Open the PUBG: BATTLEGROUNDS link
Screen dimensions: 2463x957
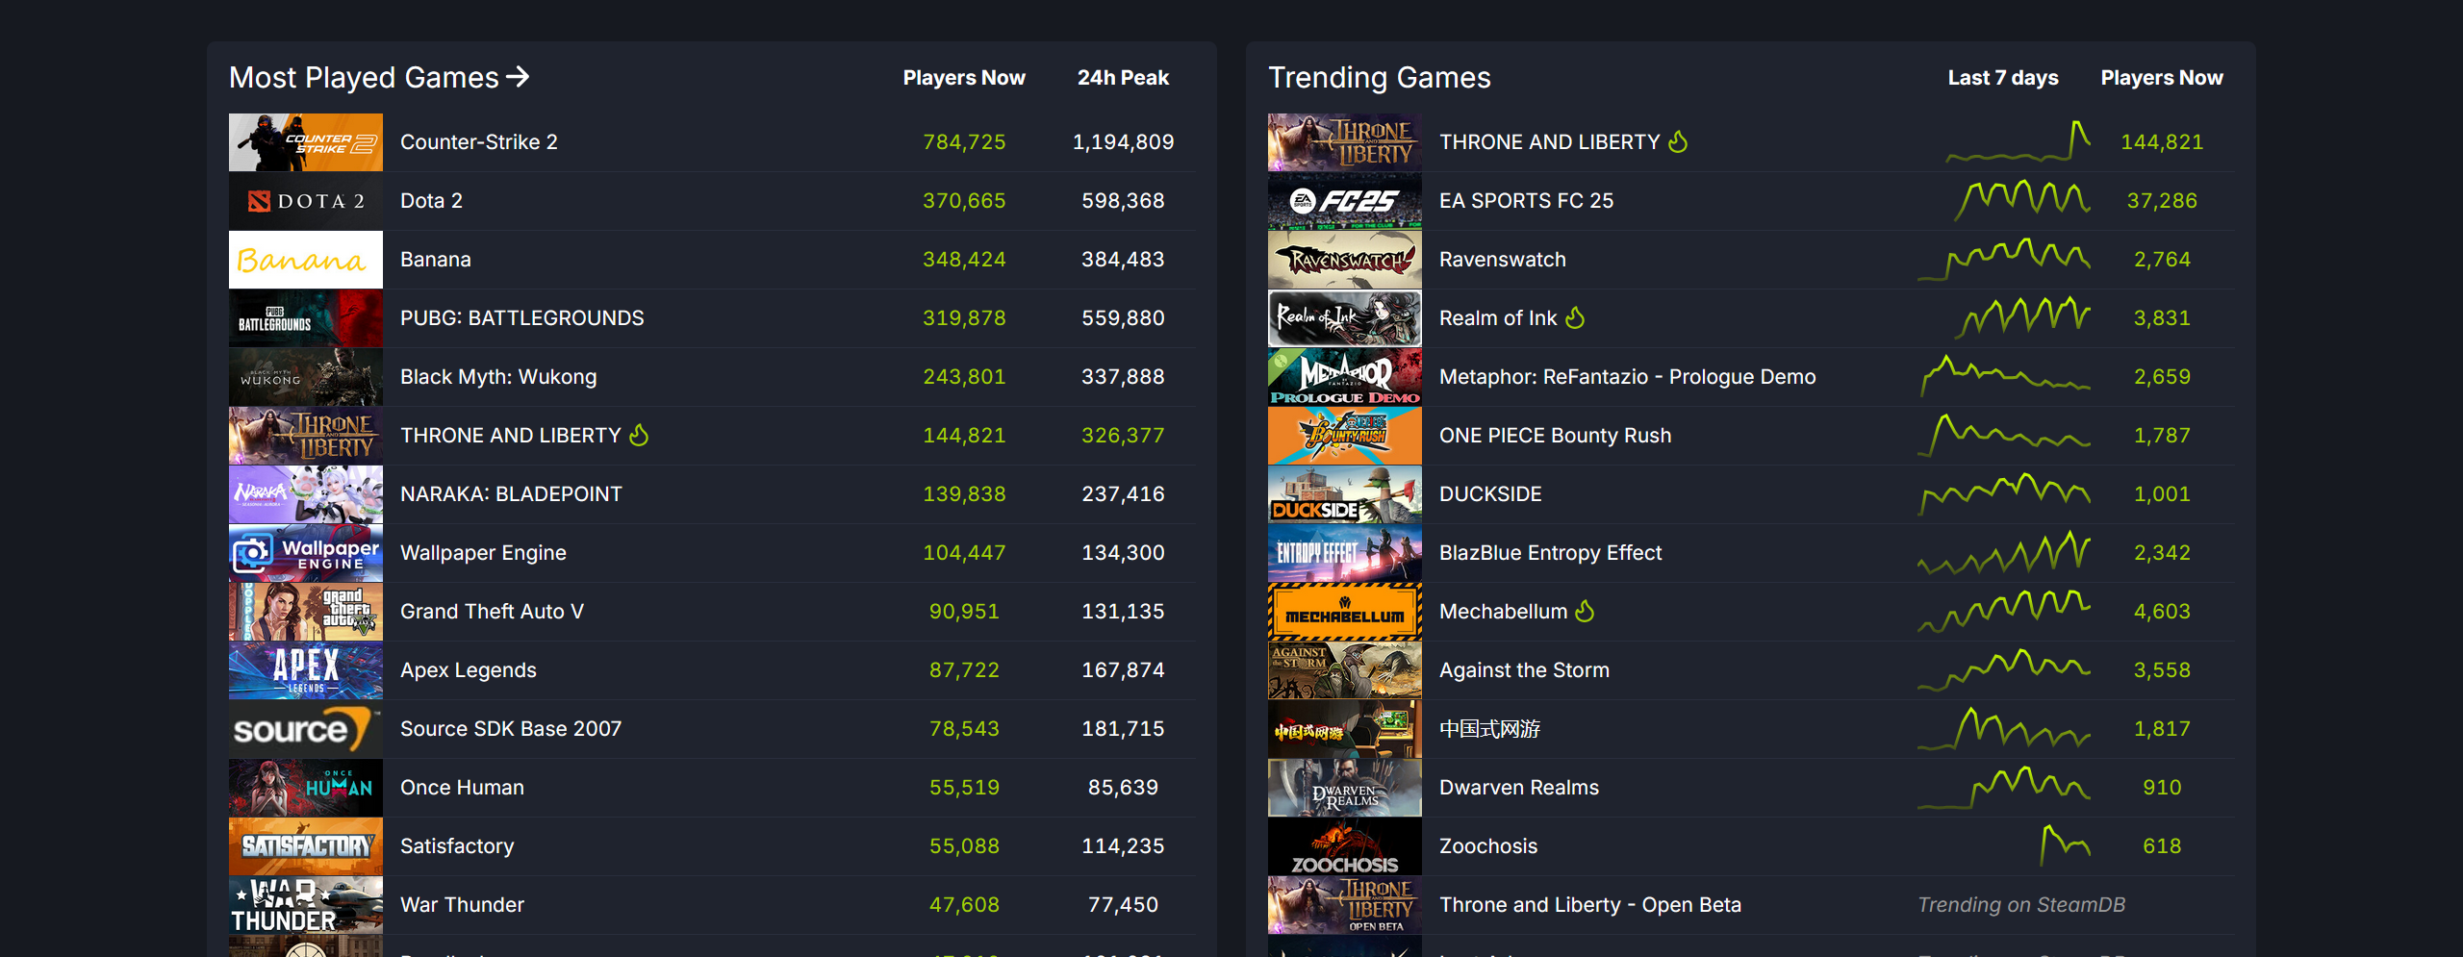(x=522, y=318)
